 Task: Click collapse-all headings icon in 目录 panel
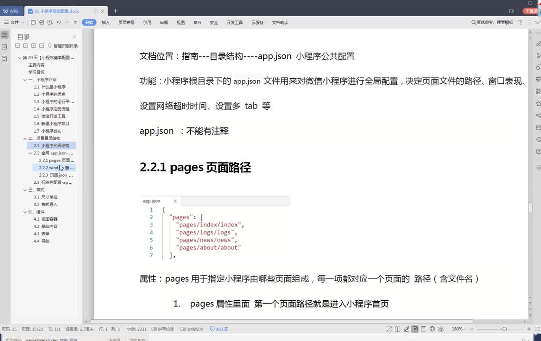(26, 45)
